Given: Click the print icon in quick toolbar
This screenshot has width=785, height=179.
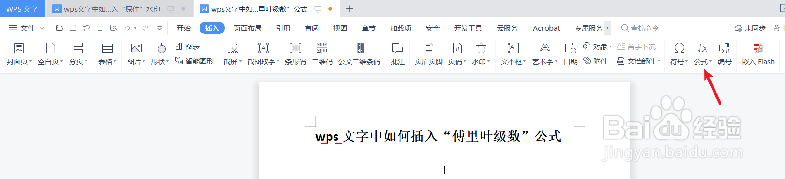Looking at the screenshot, I should [x=100, y=28].
